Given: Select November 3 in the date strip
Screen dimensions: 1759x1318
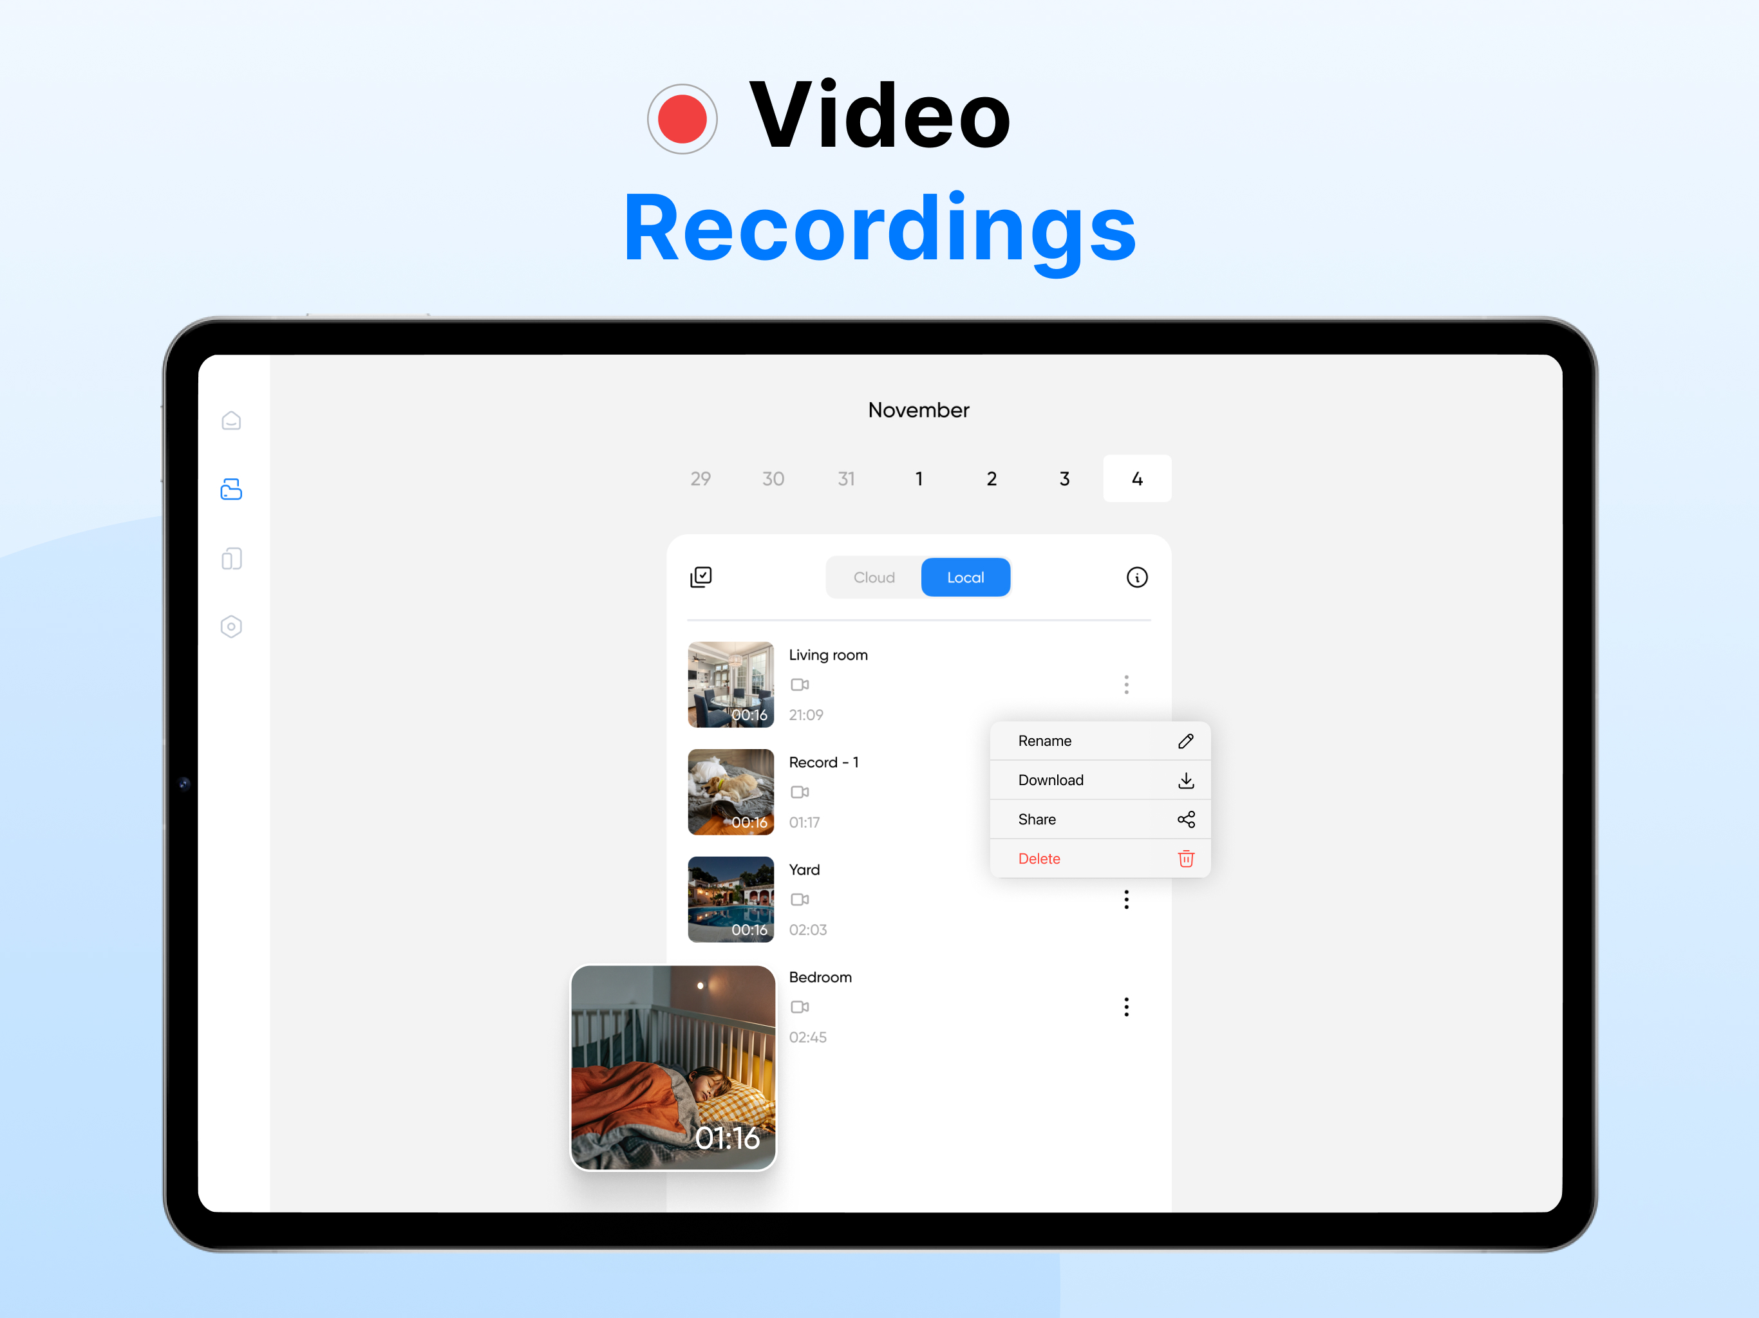Looking at the screenshot, I should [x=1065, y=479].
